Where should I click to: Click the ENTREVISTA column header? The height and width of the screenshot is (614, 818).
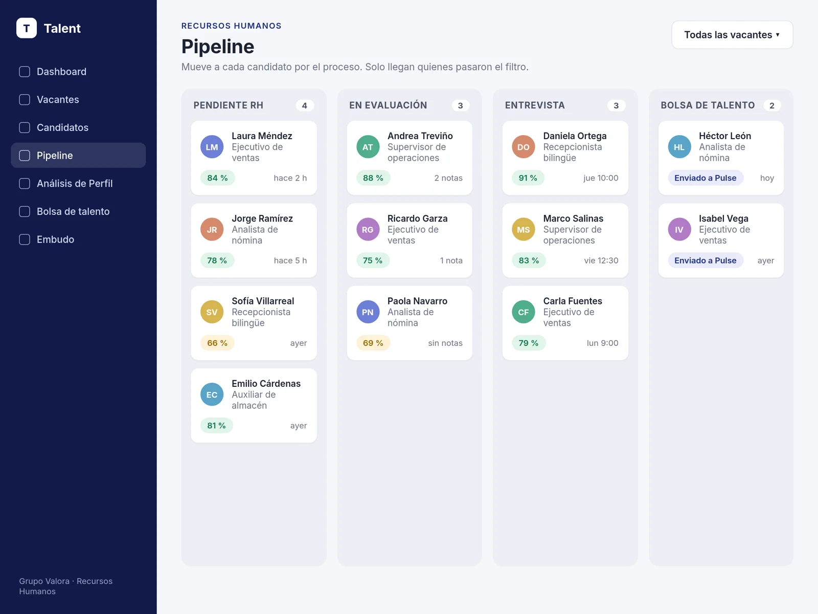(x=535, y=105)
